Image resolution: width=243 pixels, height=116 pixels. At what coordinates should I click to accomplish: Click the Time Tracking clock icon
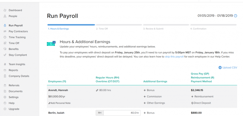tap(5, 37)
